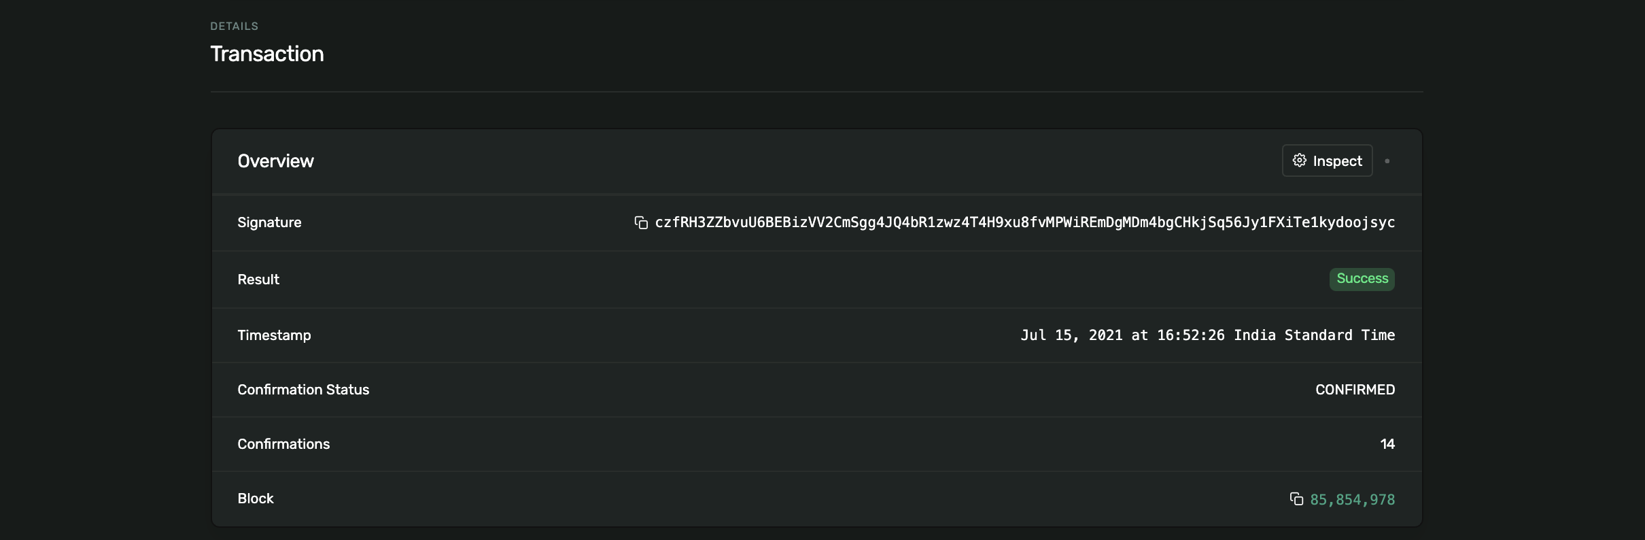1645x540 pixels.
Task: Copy the block number using copy icon
Action: click(x=1296, y=499)
